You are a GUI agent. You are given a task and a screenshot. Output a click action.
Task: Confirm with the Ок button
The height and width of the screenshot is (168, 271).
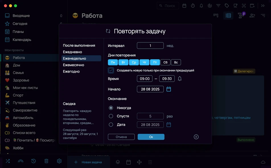(151, 137)
